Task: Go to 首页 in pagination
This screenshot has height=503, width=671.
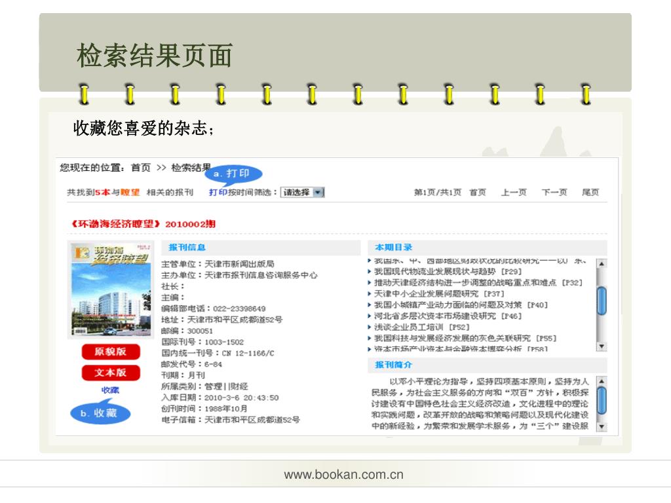Action: (478, 193)
